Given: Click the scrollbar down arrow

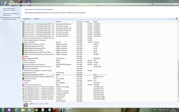Looking at the screenshot, I should pos(178,101).
